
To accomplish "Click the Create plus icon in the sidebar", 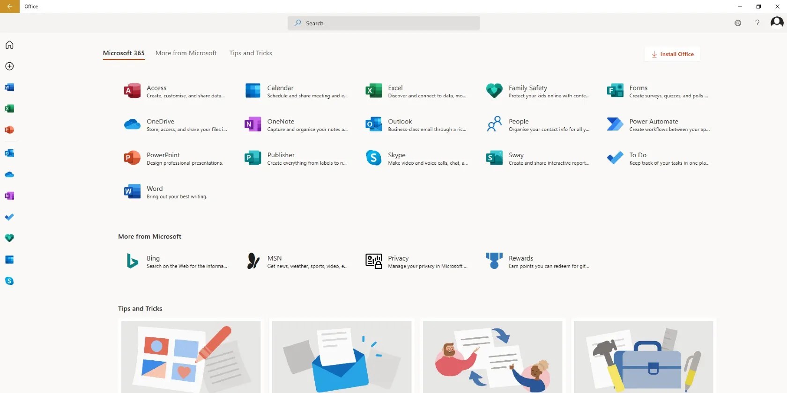I will click(9, 66).
